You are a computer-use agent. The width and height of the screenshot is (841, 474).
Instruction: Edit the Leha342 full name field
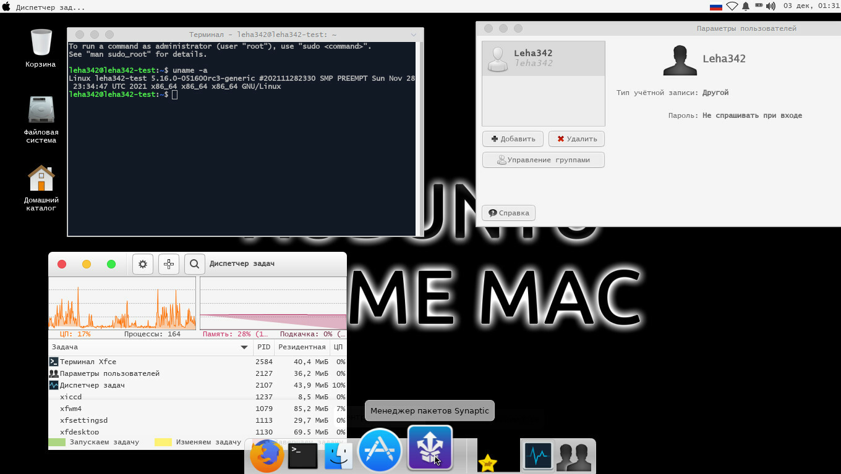click(724, 59)
